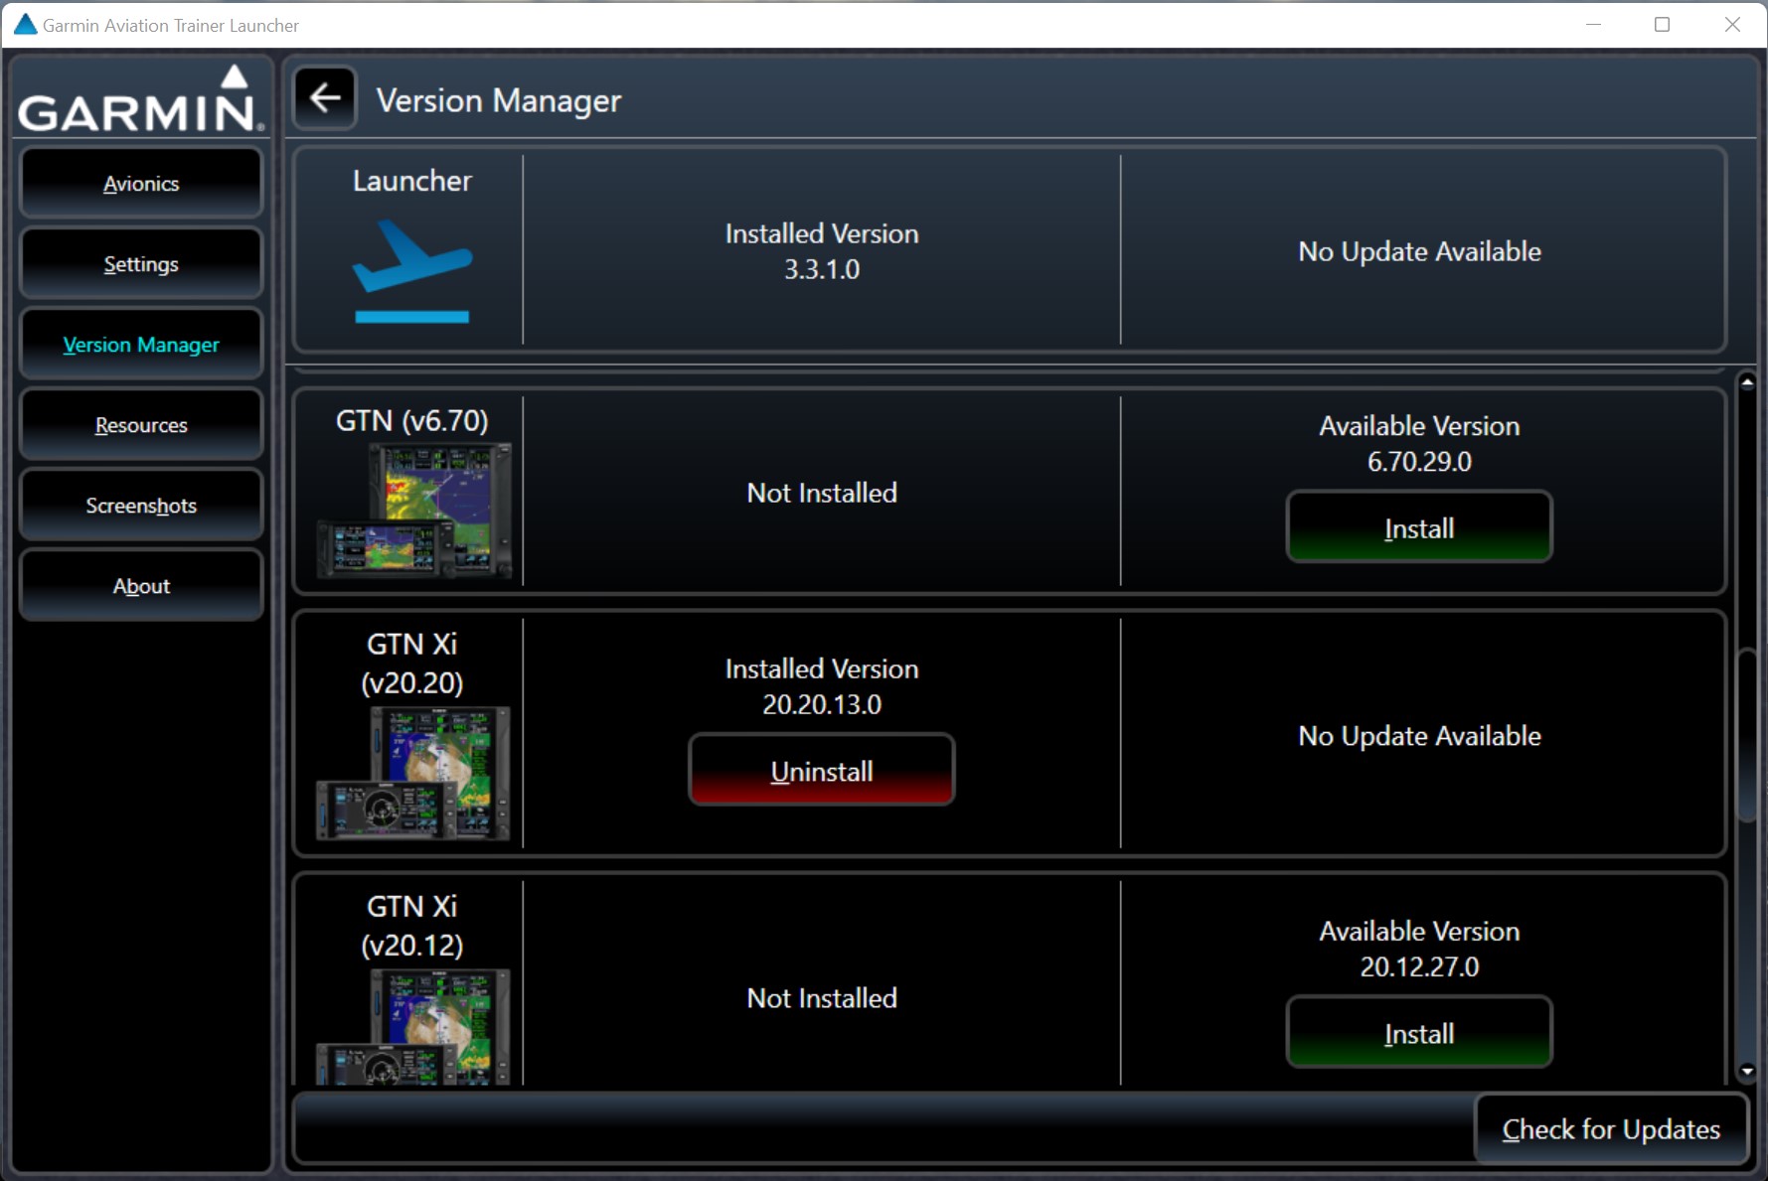The width and height of the screenshot is (1768, 1181).
Task: Click 'No Update Available' in Launcher row
Action: coord(1419,251)
